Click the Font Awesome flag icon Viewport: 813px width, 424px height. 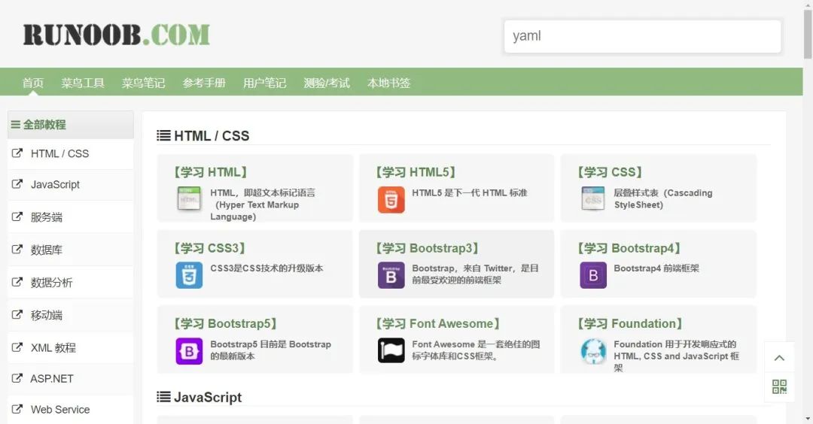pyautogui.click(x=391, y=350)
